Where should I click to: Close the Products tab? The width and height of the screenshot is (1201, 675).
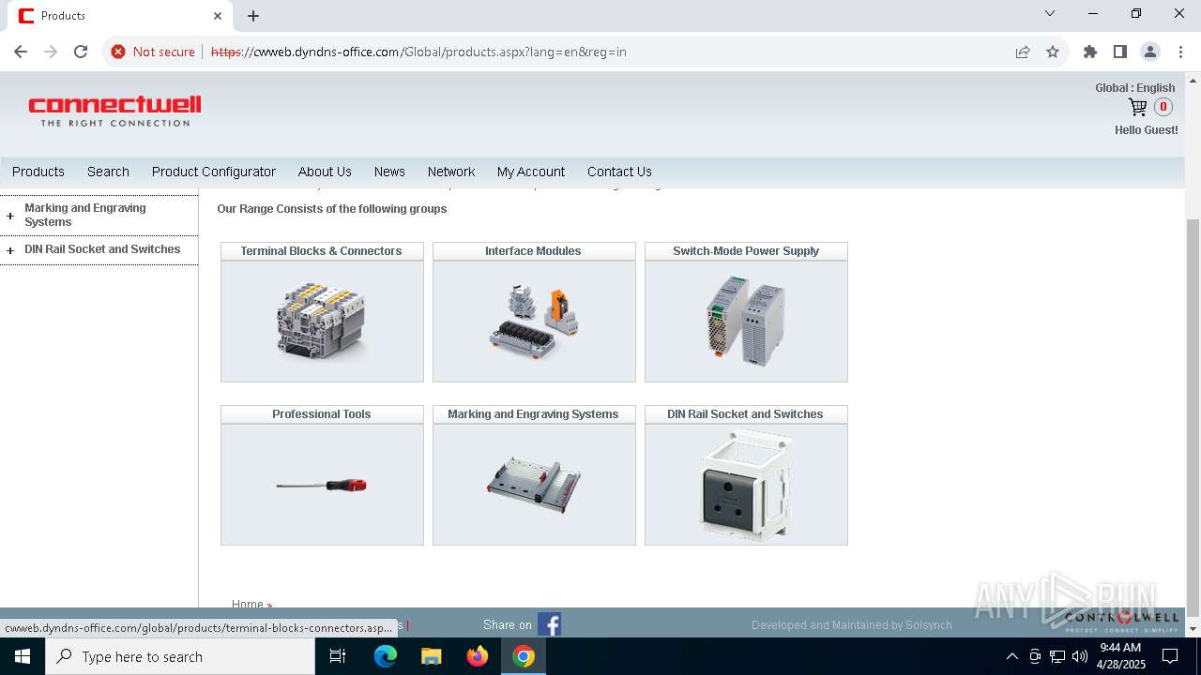click(x=218, y=16)
